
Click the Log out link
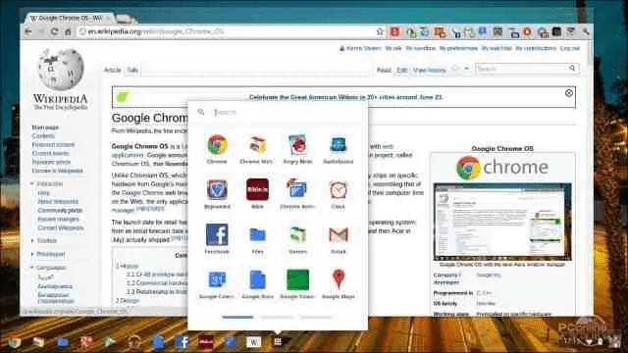click(x=570, y=48)
